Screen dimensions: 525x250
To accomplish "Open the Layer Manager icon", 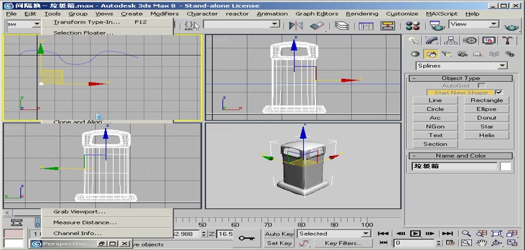I will click(x=341, y=25).
